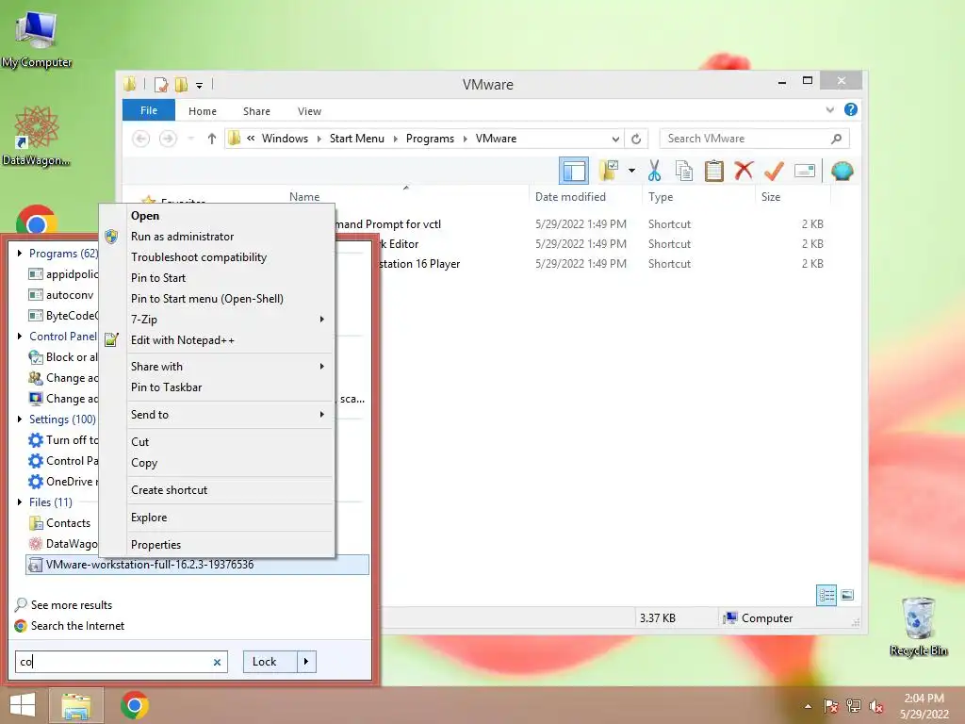Screen dimensions: 965x724
Task: Switch to Details view icon in status area
Action: pos(826,595)
